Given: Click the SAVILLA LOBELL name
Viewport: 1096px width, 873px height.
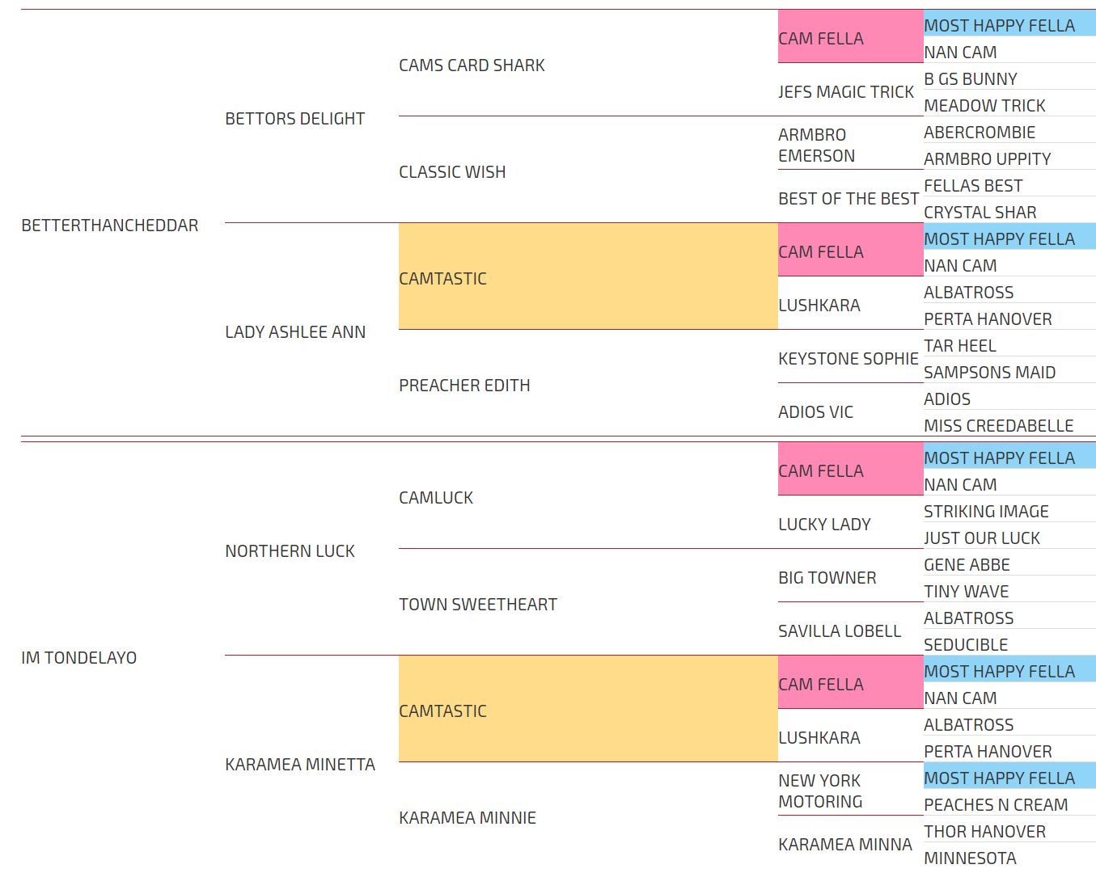Looking at the screenshot, I should pyautogui.click(x=840, y=631).
